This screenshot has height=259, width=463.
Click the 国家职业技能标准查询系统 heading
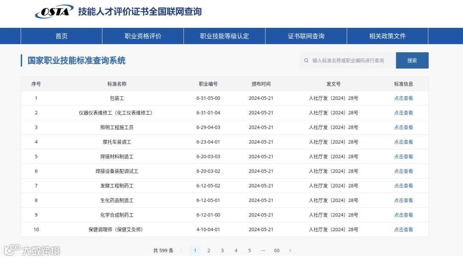coord(76,60)
